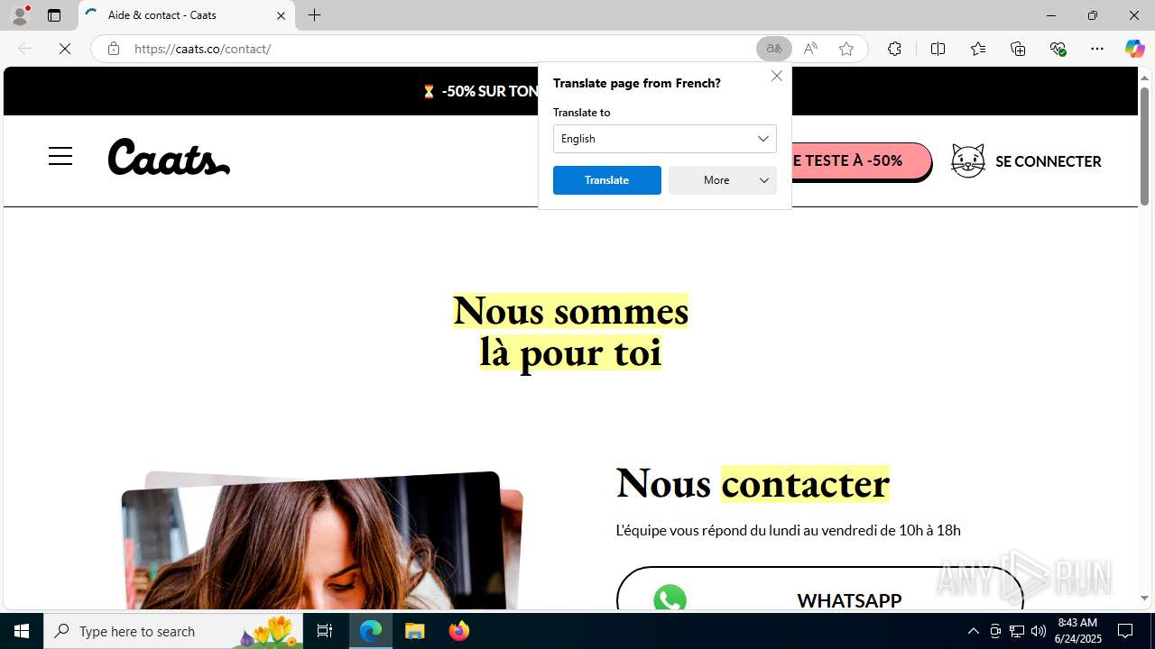This screenshot has height=649, width=1155.
Task: Open a new browser tab
Action: coord(314,15)
